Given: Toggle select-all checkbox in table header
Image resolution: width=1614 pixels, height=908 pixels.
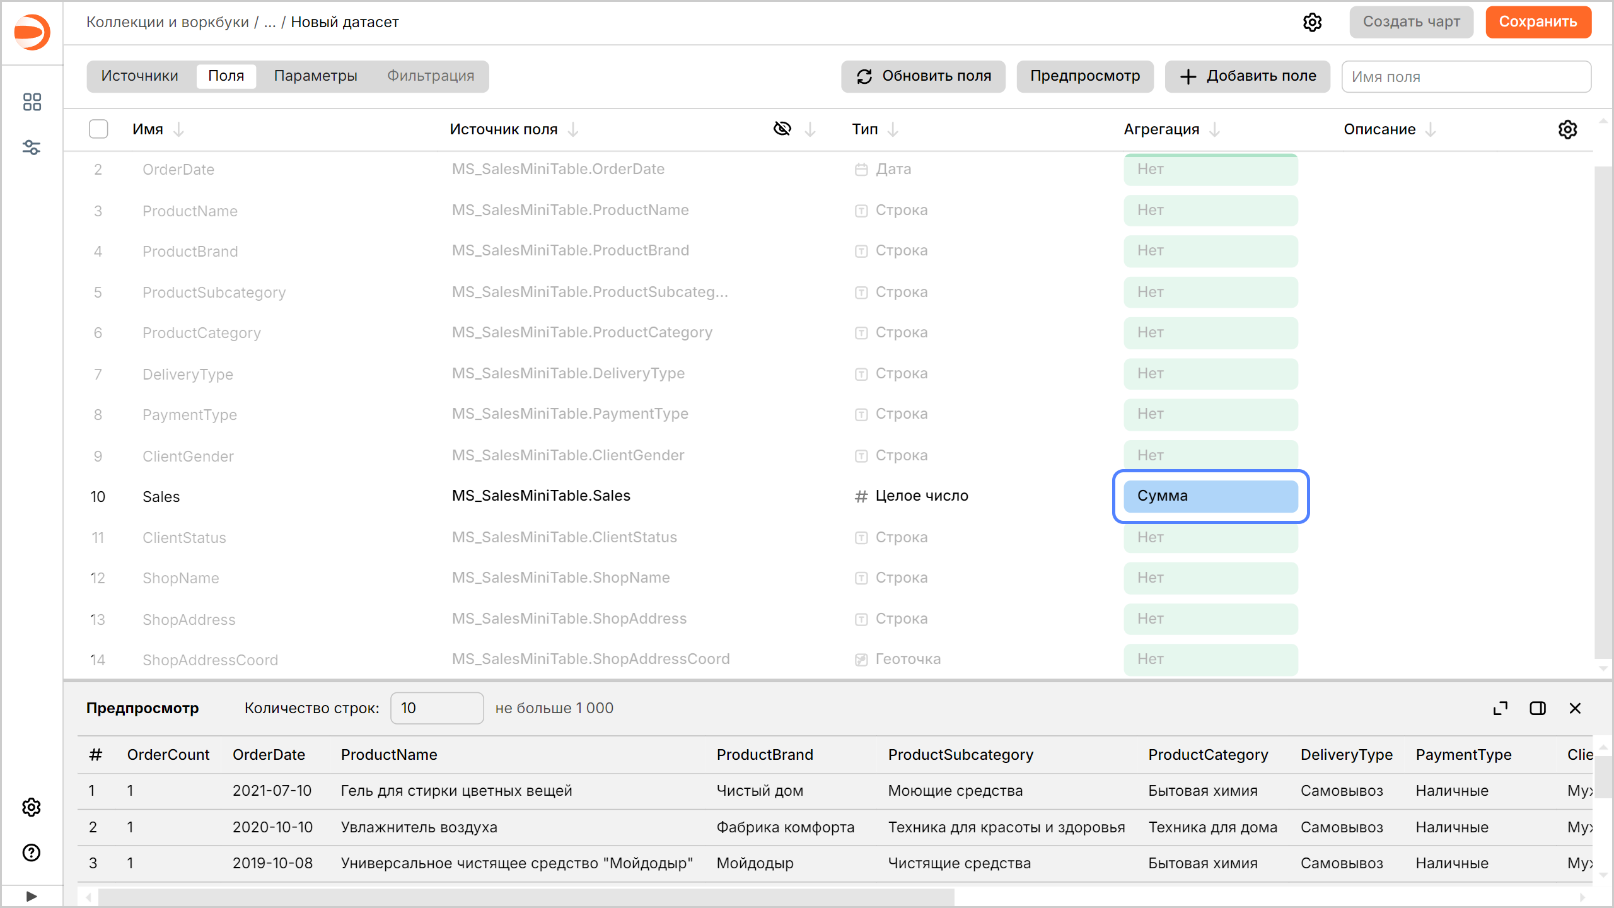Looking at the screenshot, I should click(98, 129).
